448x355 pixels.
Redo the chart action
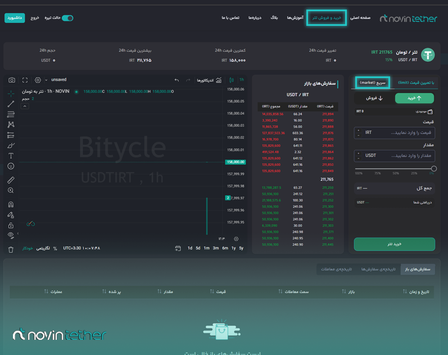click(x=188, y=80)
